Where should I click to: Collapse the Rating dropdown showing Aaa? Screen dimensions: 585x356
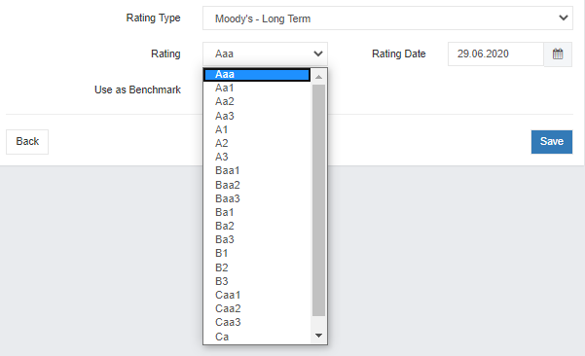click(266, 54)
